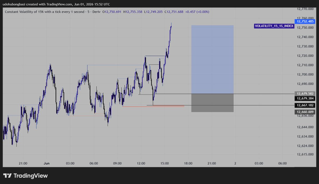This screenshot has height=184, width=319.
Task: Select the red horizontal line under the swing low
Action: 153,106
